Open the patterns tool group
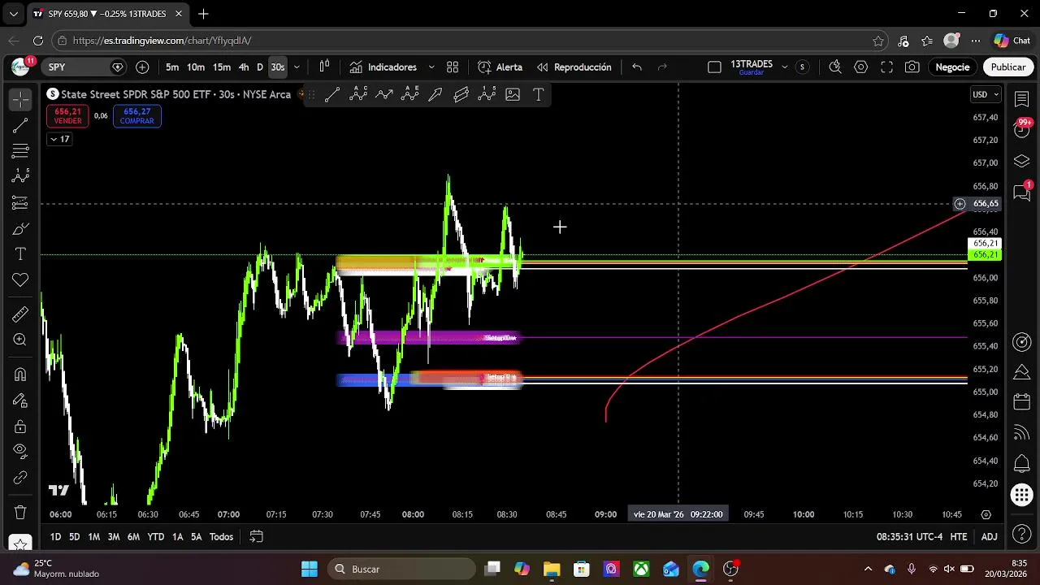Screen dimensions: 1040x585 pos(20,176)
